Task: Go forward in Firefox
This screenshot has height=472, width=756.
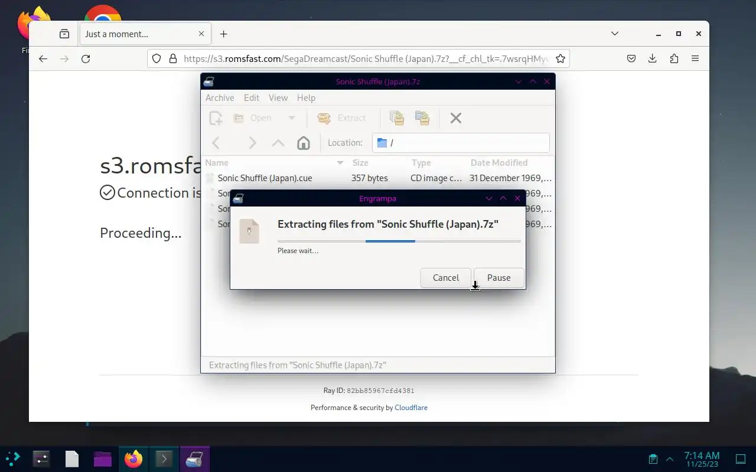Action: click(x=64, y=58)
